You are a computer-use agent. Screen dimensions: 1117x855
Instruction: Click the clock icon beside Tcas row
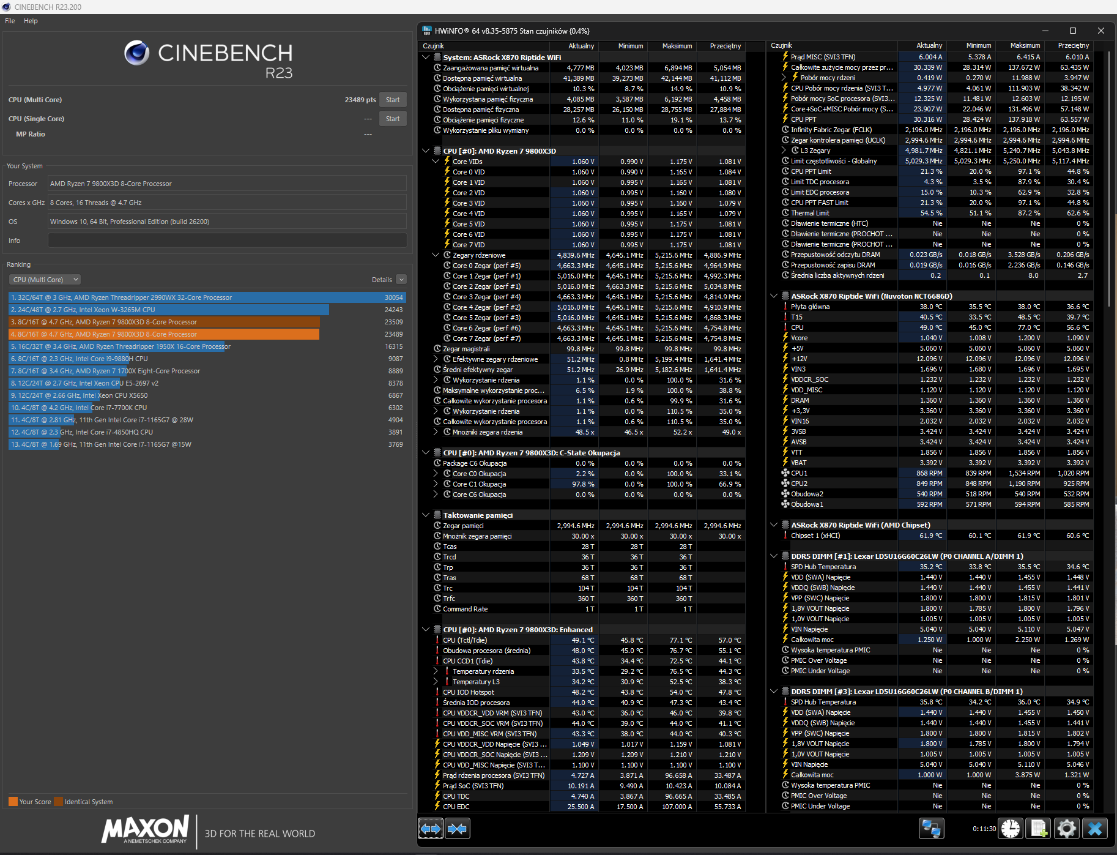click(437, 547)
